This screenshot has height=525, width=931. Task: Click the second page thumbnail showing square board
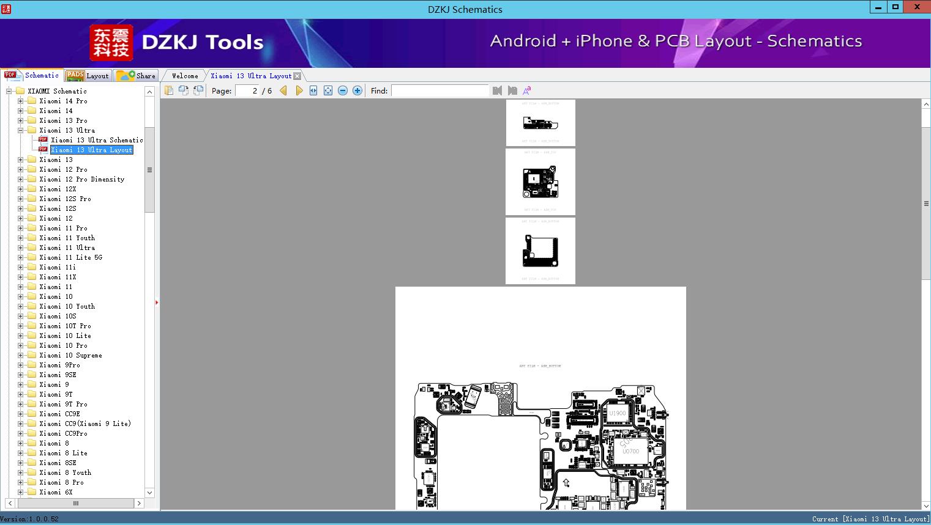540,182
